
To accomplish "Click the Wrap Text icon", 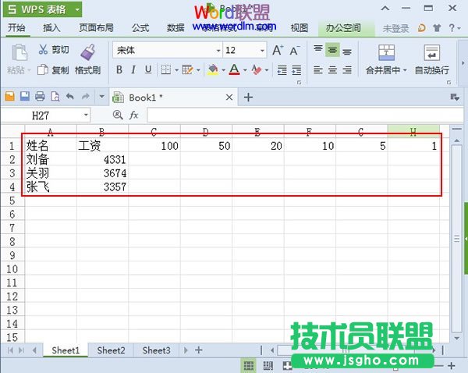I will tap(431, 52).
